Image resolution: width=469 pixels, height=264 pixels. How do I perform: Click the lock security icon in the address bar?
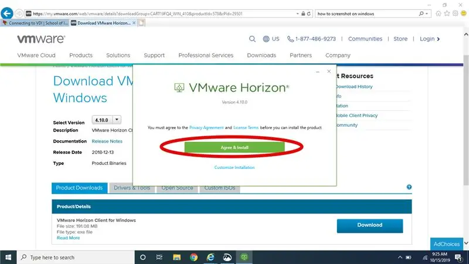click(x=303, y=13)
